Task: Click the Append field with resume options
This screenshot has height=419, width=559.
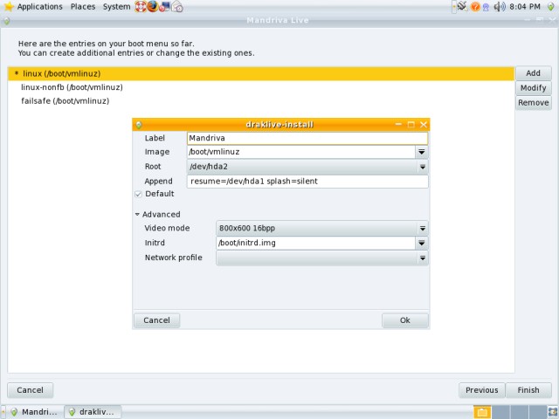Action: point(307,182)
